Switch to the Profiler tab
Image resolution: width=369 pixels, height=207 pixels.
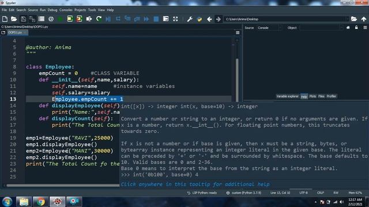point(332,96)
